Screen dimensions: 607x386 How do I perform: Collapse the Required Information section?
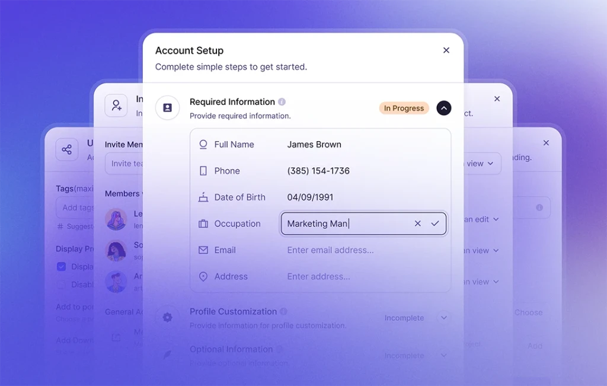444,108
